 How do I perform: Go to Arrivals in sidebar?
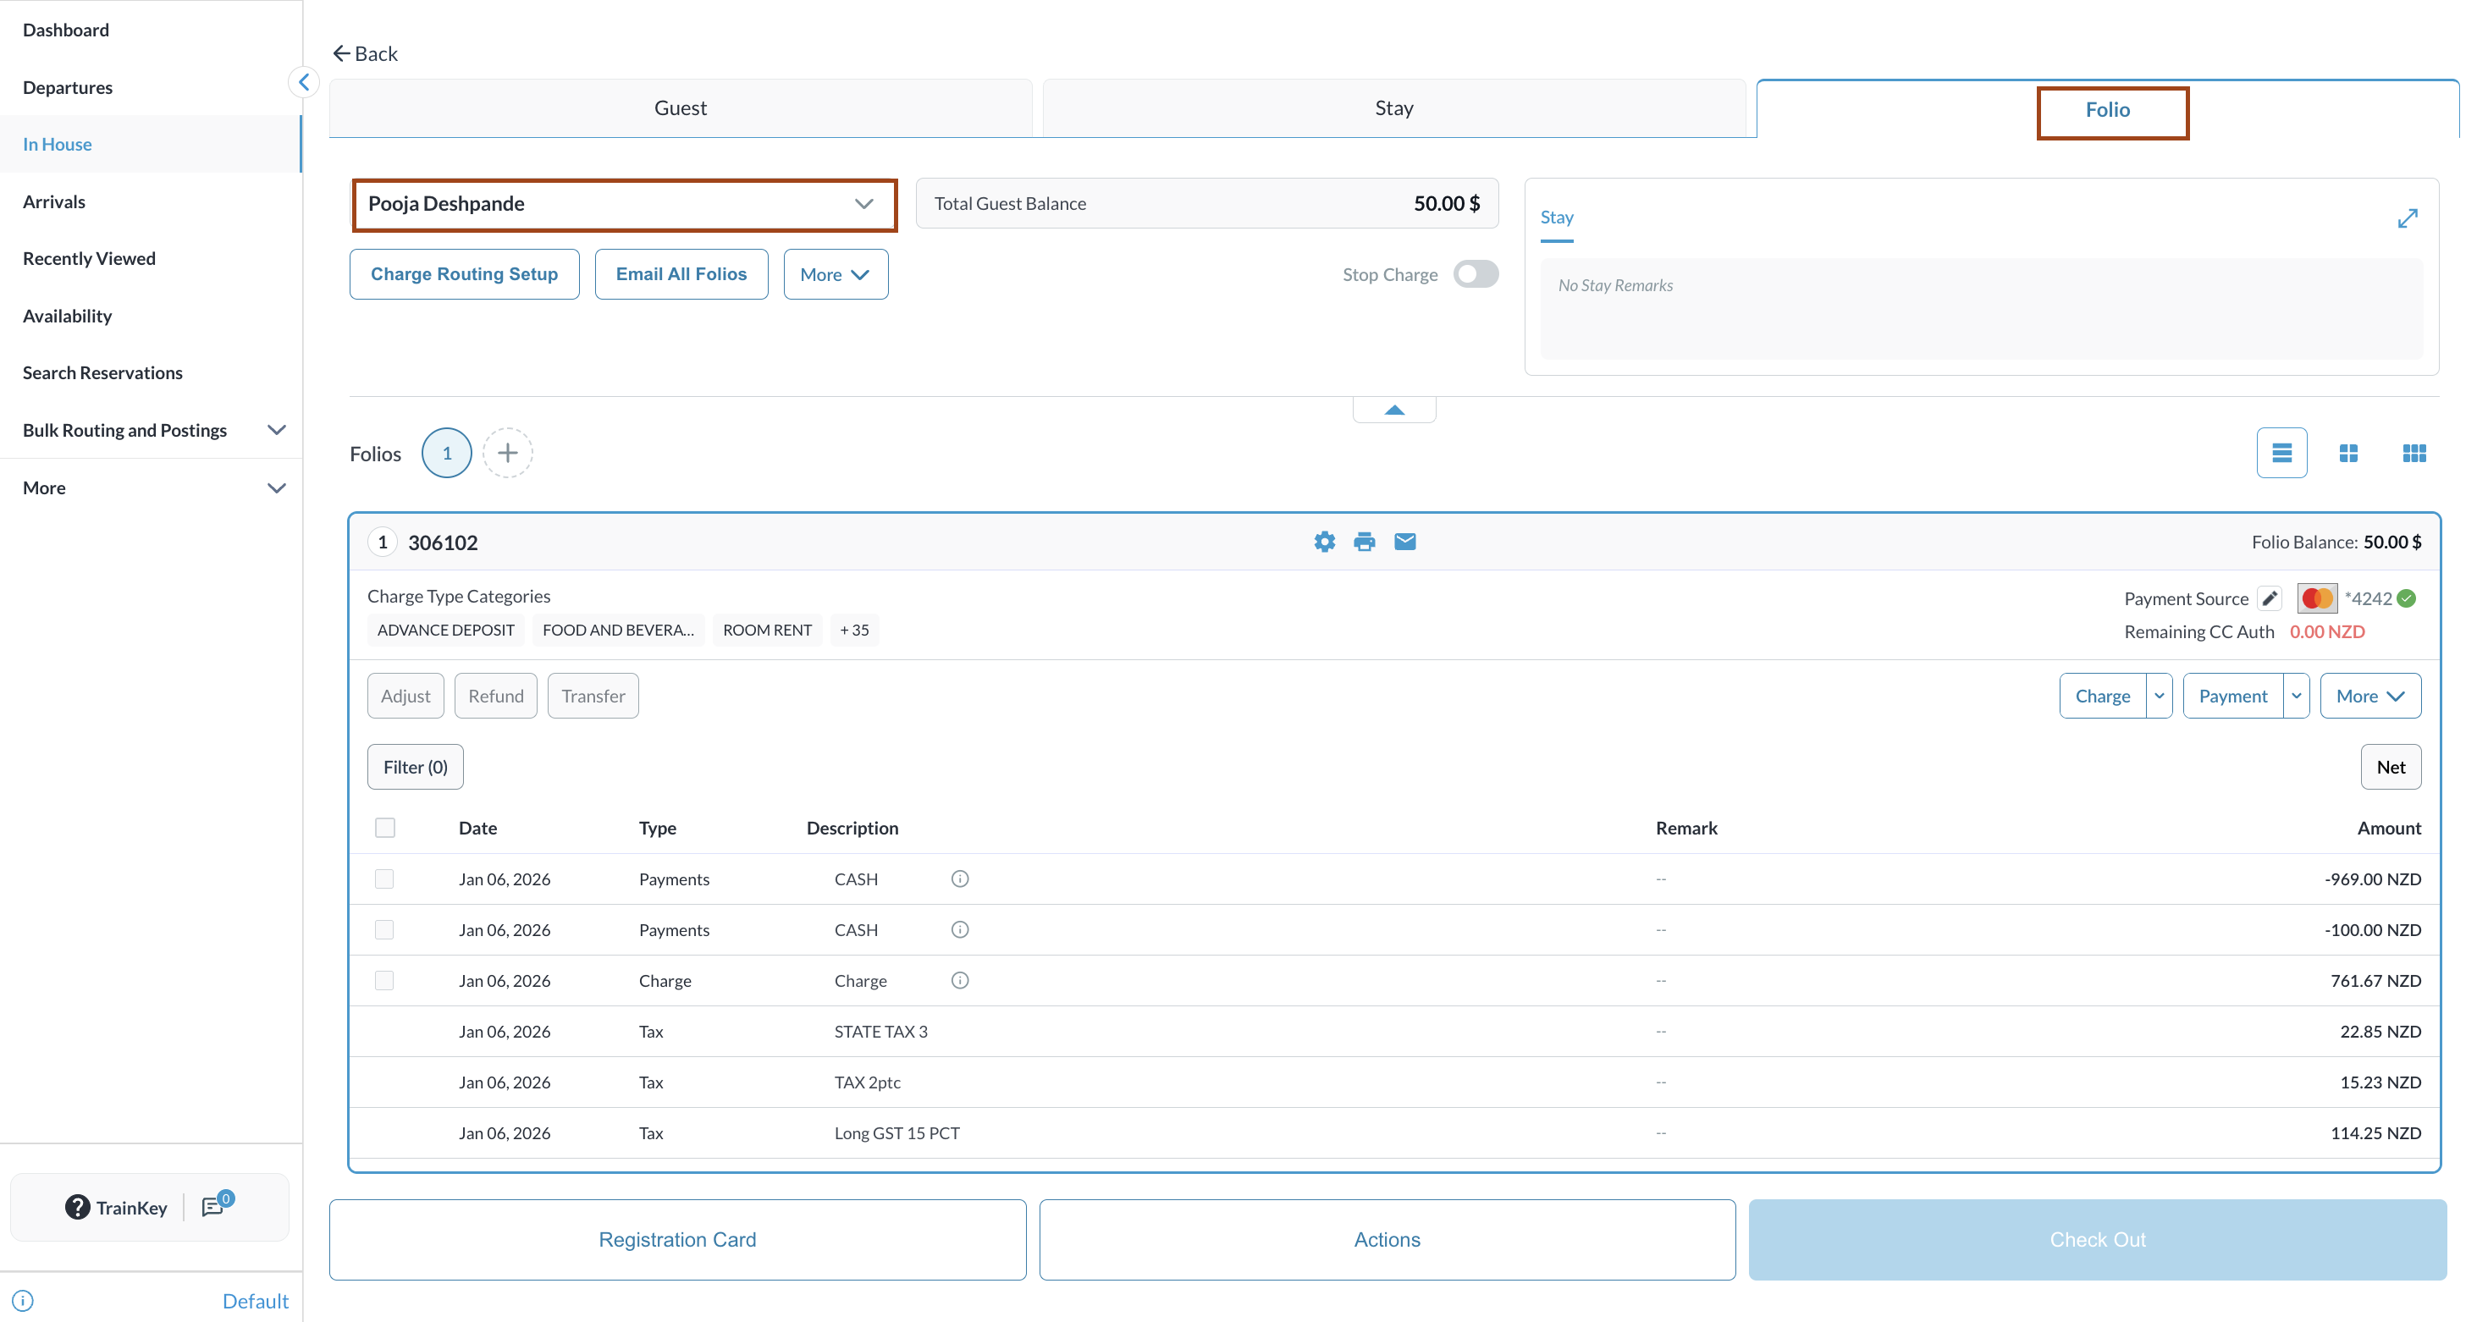pyautogui.click(x=54, y=201)
